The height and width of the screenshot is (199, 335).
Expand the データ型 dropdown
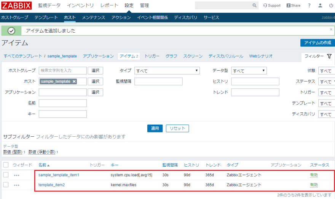(x=249, y=71)
